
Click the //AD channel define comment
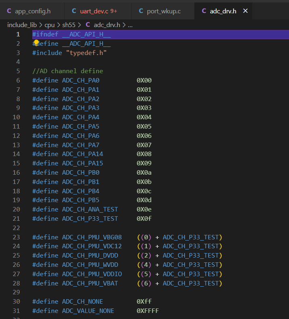[68, 71]
